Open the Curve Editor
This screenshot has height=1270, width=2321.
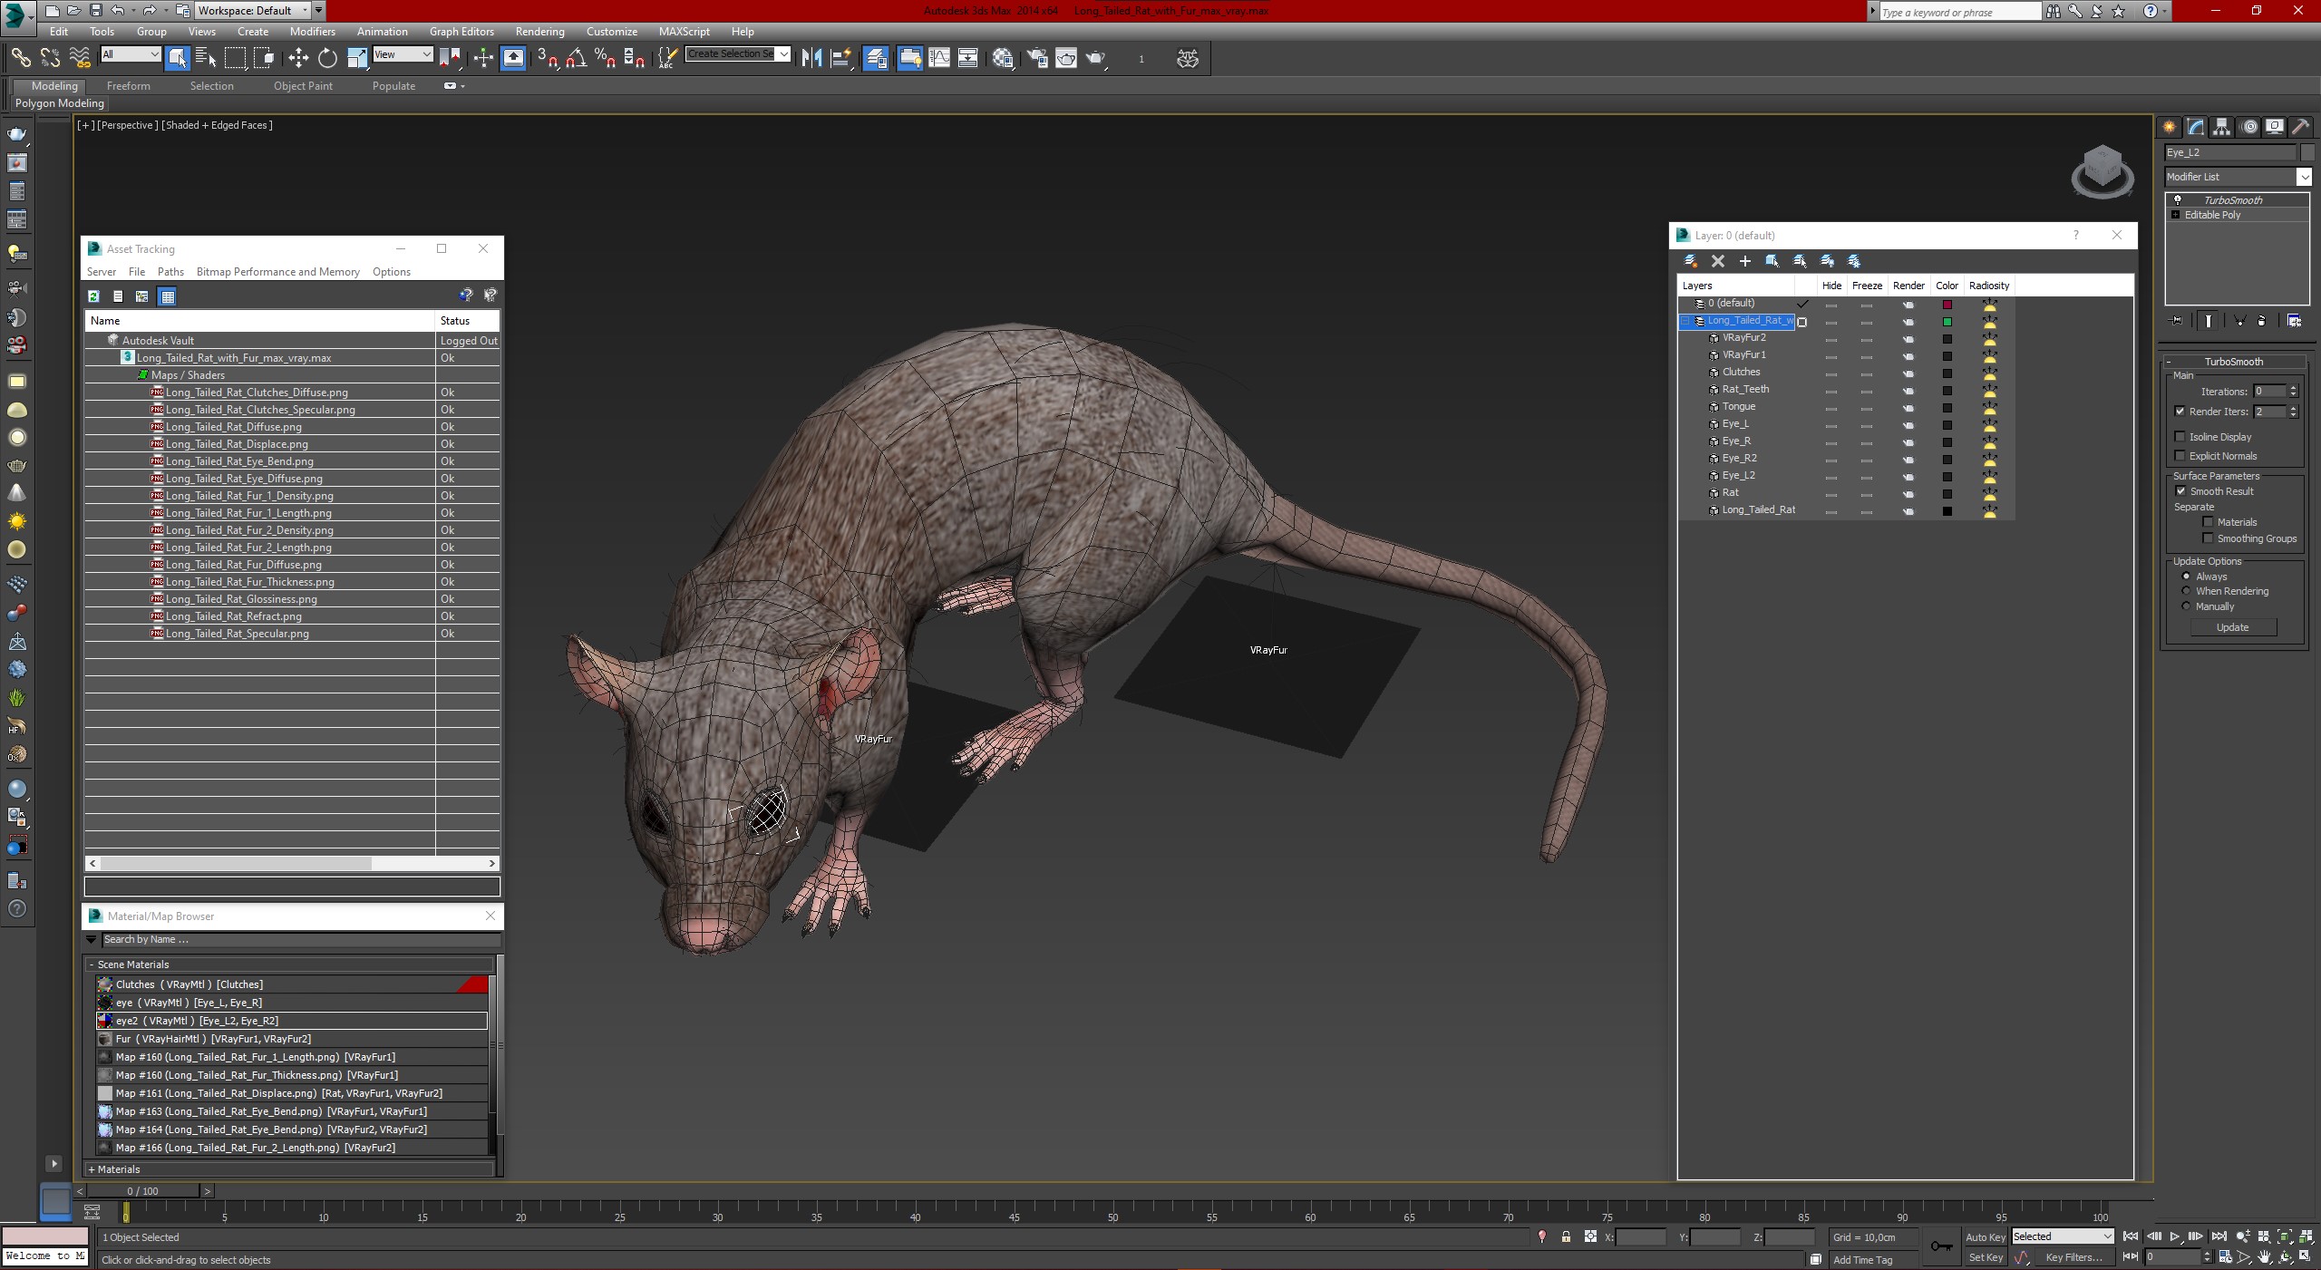click(x=939, y=58)
